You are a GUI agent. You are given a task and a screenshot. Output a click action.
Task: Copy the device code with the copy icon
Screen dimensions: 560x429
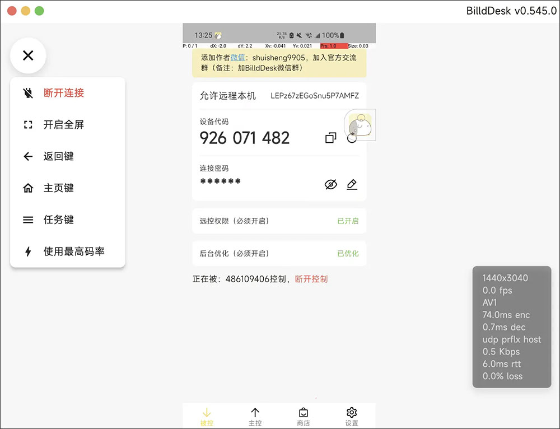pos(331,138)
